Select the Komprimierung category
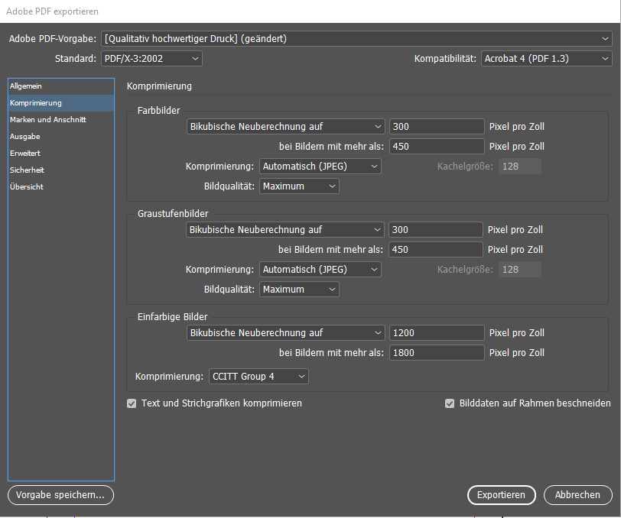The height and width of the screenshot is (518, 621). (61, 103)
